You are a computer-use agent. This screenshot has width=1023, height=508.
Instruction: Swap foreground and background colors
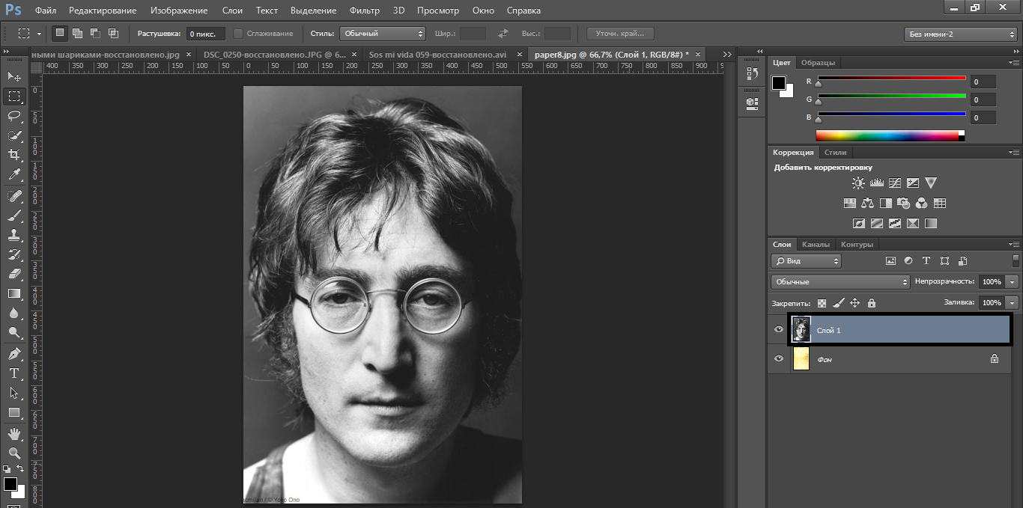pyautogui.click(x=20, y=468)
